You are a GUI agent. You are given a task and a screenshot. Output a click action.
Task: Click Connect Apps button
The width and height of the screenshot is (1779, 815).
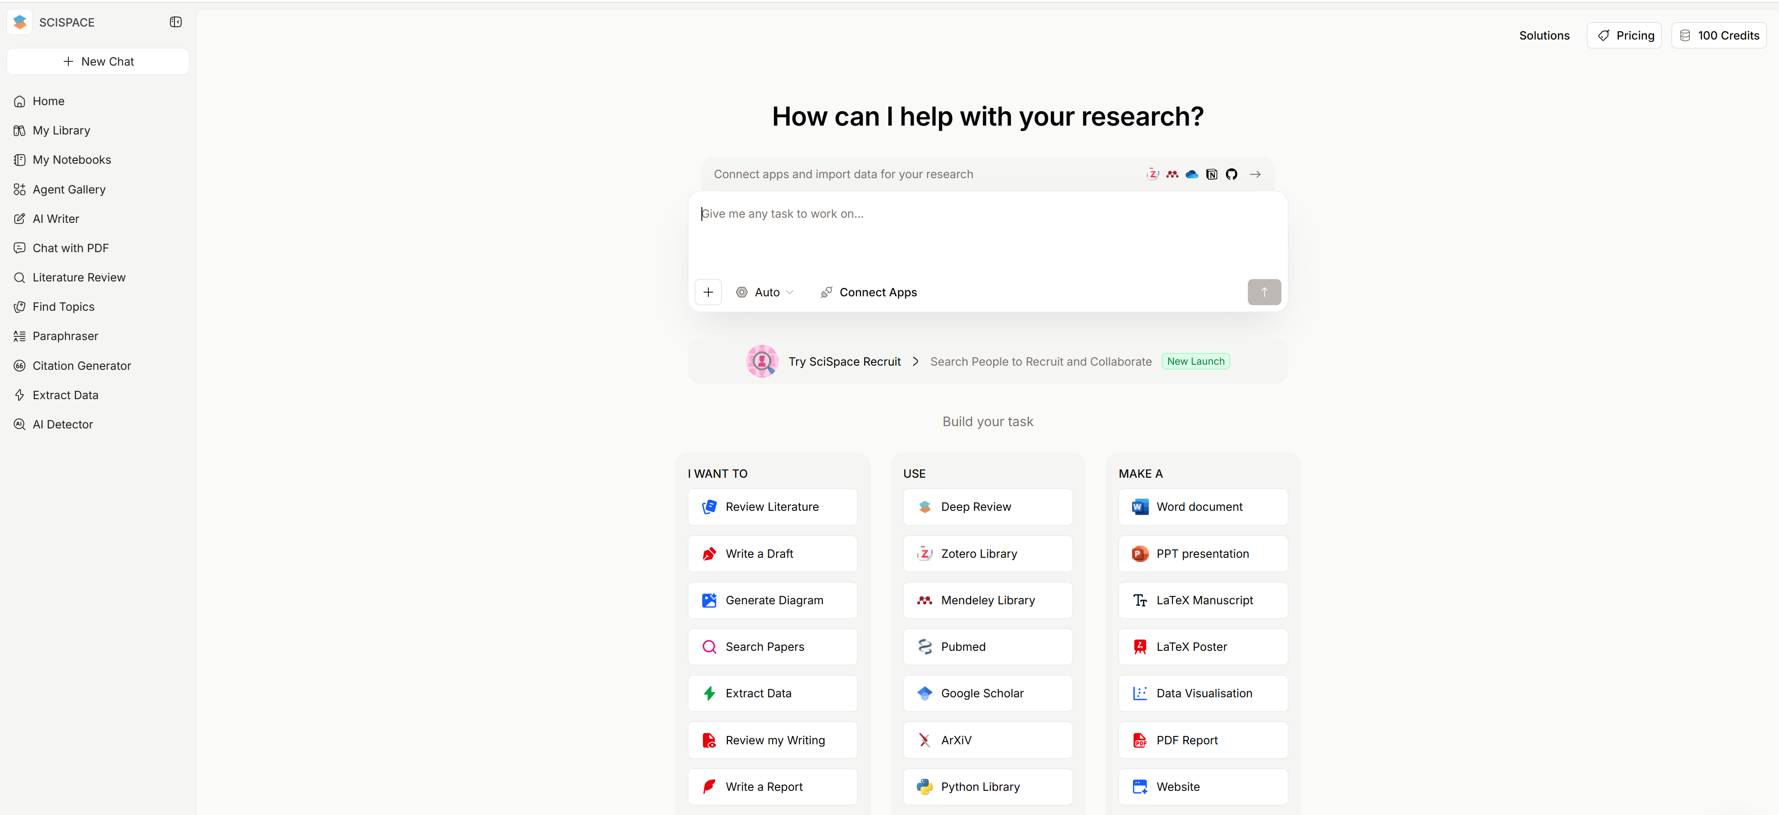pos(869,292)
